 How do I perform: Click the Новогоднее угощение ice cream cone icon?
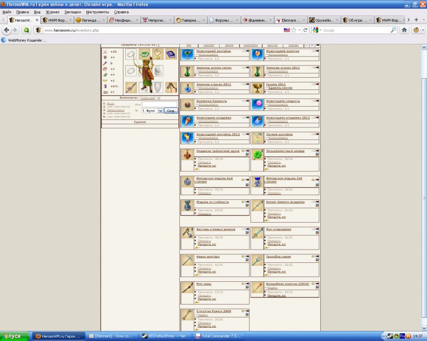pos(187,121)
